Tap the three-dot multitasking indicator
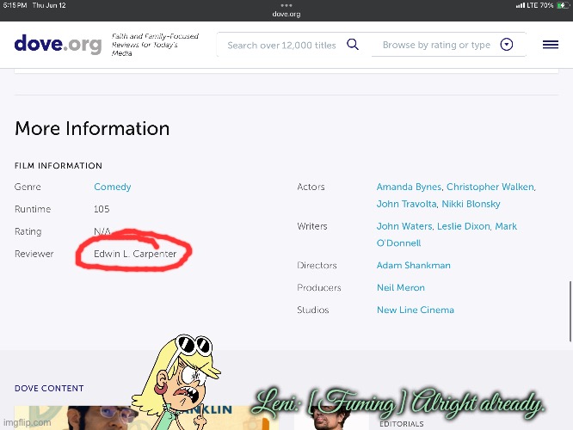The image size is (573, 430). click(x=286, y=5)
